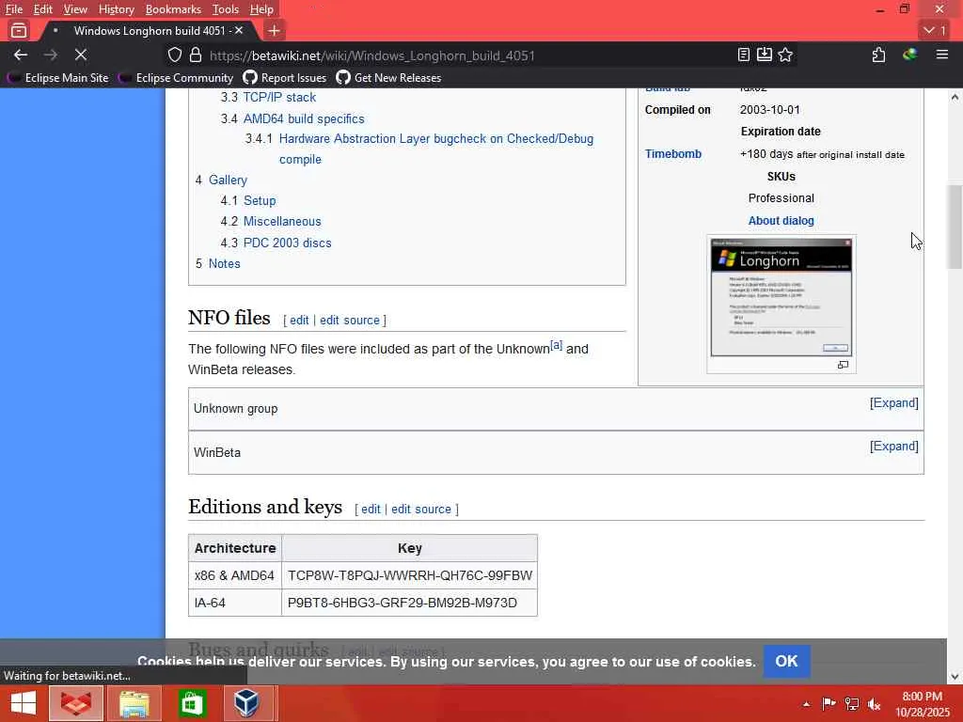Save page to Pocket icon

[x=764, y=55]
